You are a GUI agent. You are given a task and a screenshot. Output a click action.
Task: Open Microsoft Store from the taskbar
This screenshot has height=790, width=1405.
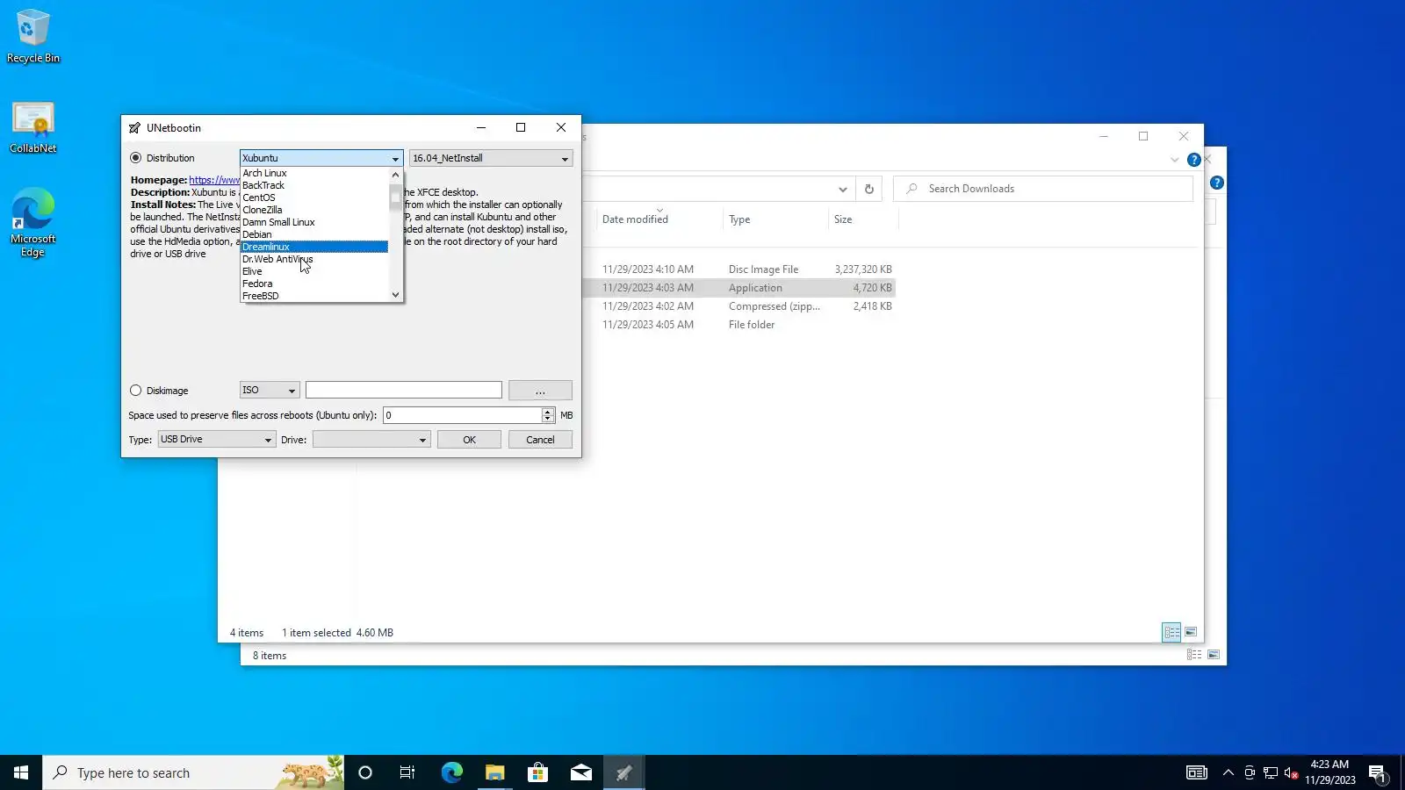point(537,772)
